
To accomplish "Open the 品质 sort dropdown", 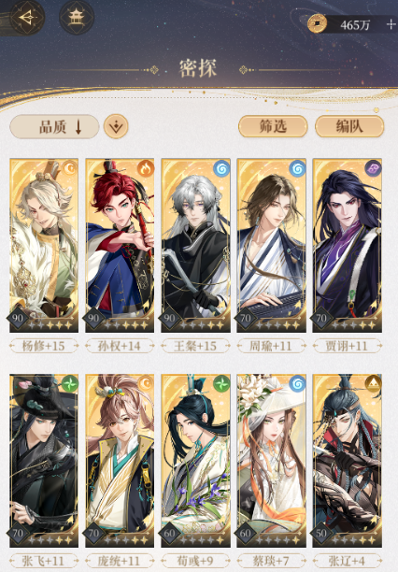I will tap(54, 127).
